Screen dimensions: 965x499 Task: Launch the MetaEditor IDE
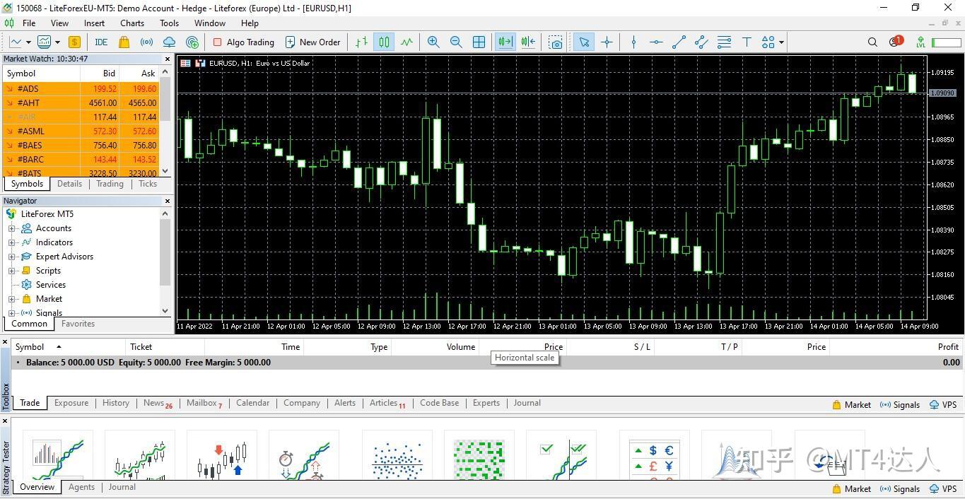(x=101, y=42)
